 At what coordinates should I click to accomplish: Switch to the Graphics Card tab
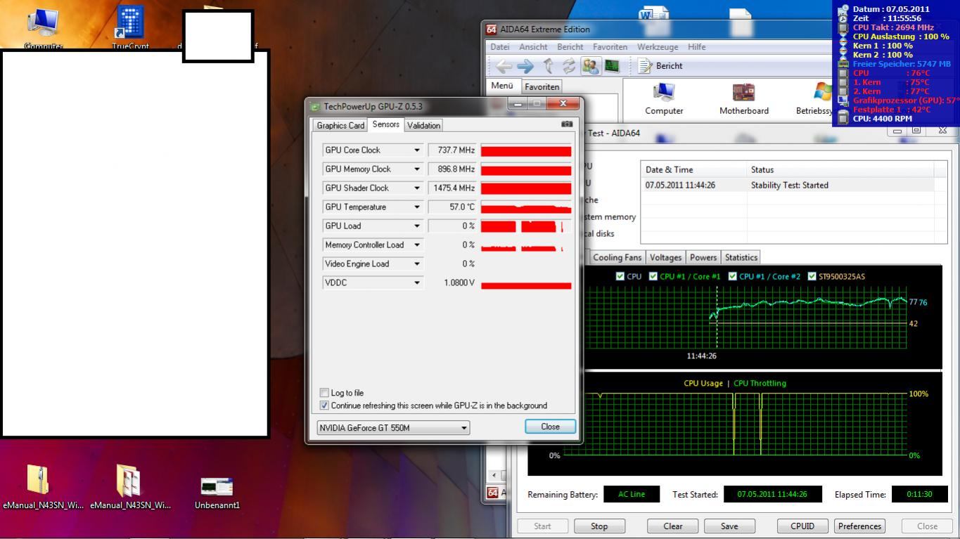tap(340, 126)
